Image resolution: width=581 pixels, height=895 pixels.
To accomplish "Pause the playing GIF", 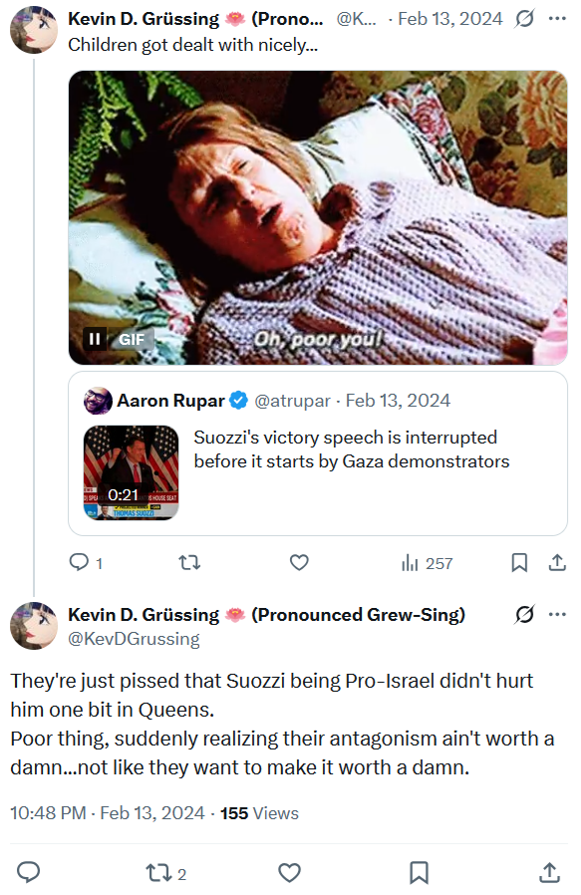I will [94, 339].
